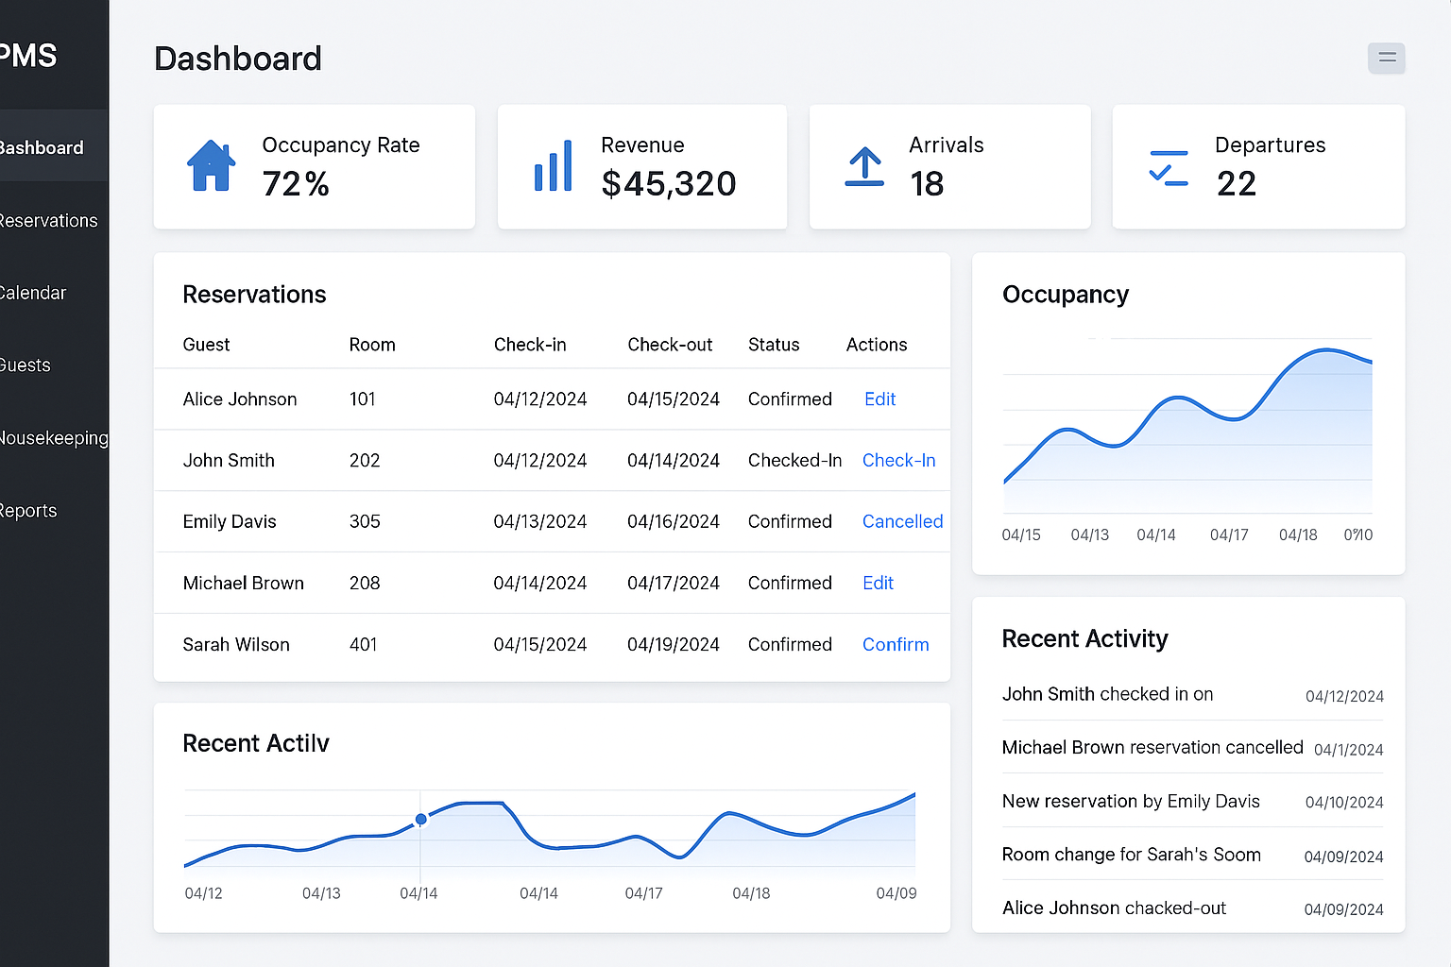This screenshot has height=967, width=1451.
Task: Click the highlighted data point on bottom chart
Action: 421,820
